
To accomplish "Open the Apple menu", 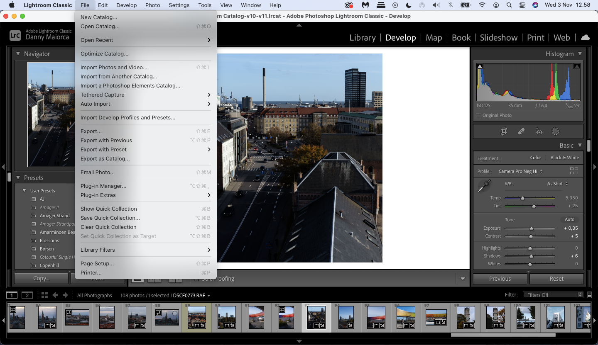I will point(12,5).
